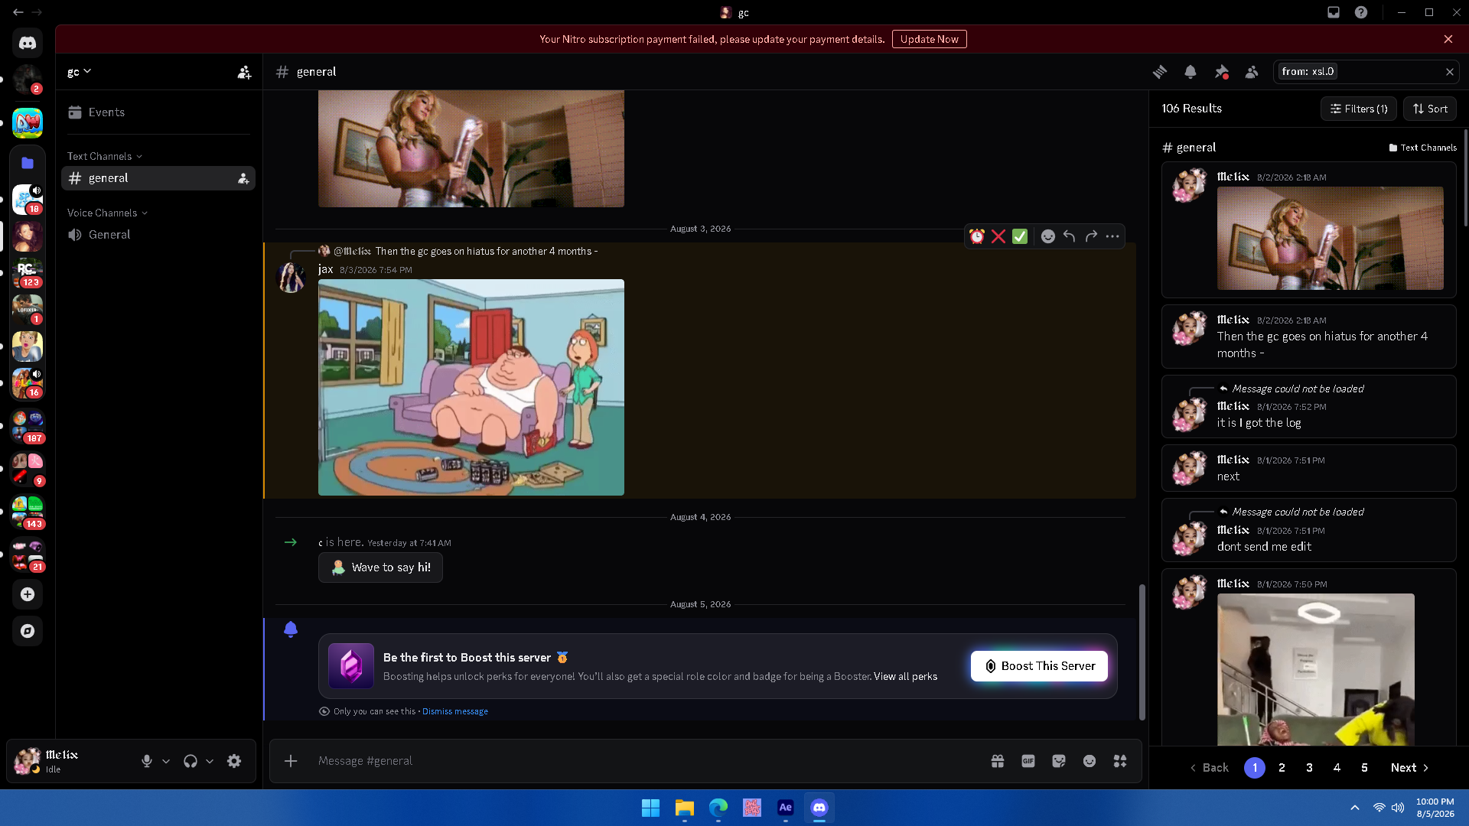This screenshot has height=826, width=1469.
Task: Go to search results page 2
Action: tap(1282, 768)
